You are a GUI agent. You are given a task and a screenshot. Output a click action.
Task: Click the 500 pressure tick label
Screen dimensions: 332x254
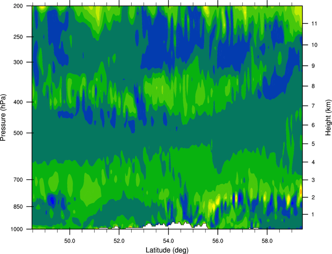(x=18, y=133)
